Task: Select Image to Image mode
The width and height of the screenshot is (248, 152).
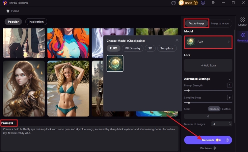Action: tap(220, 23)
